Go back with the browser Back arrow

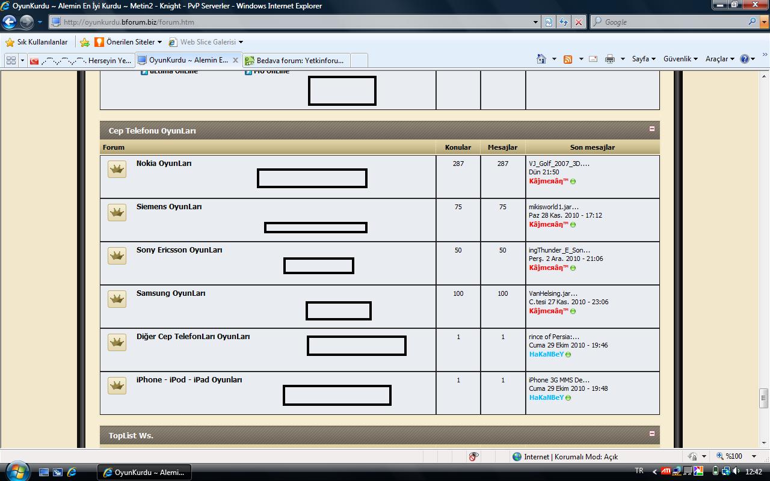10,22
